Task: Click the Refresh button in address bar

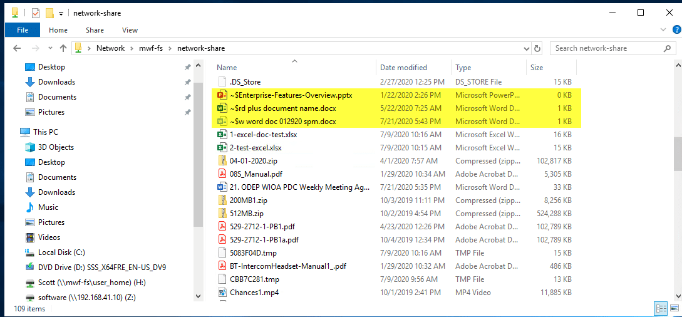Action: [x=537, y=48]
